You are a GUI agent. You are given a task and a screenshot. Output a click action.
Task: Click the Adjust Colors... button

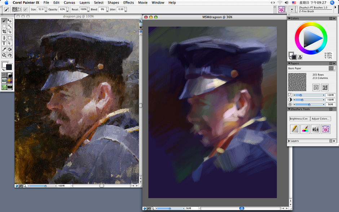click(x=321, y=119)
